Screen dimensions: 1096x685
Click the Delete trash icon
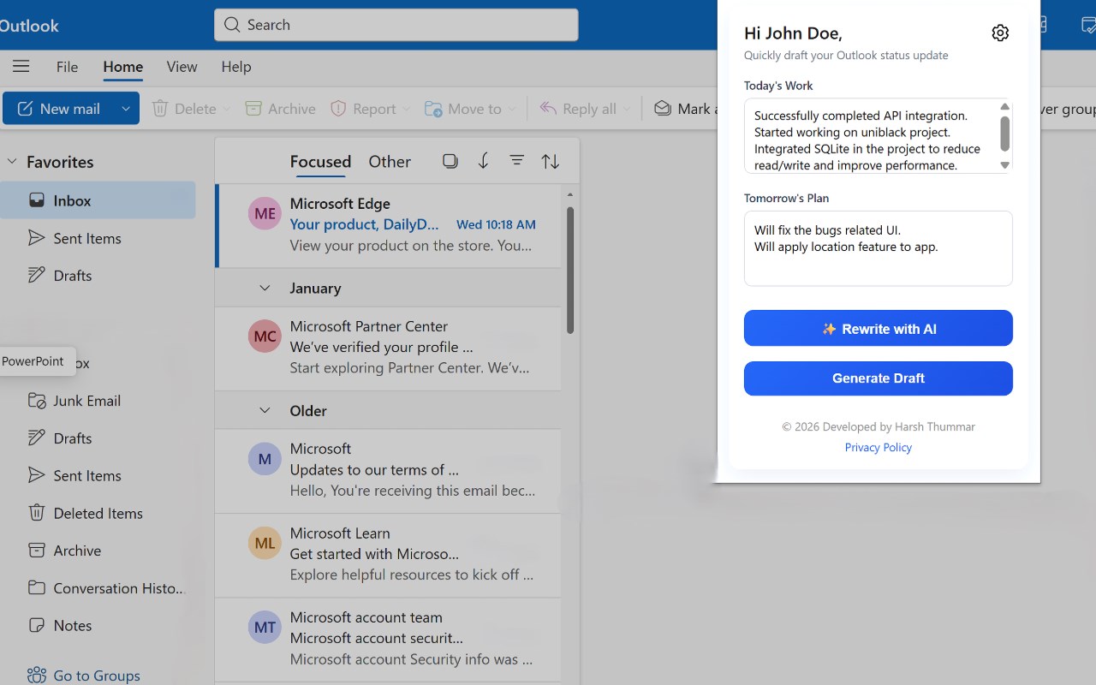pos(160,109)
